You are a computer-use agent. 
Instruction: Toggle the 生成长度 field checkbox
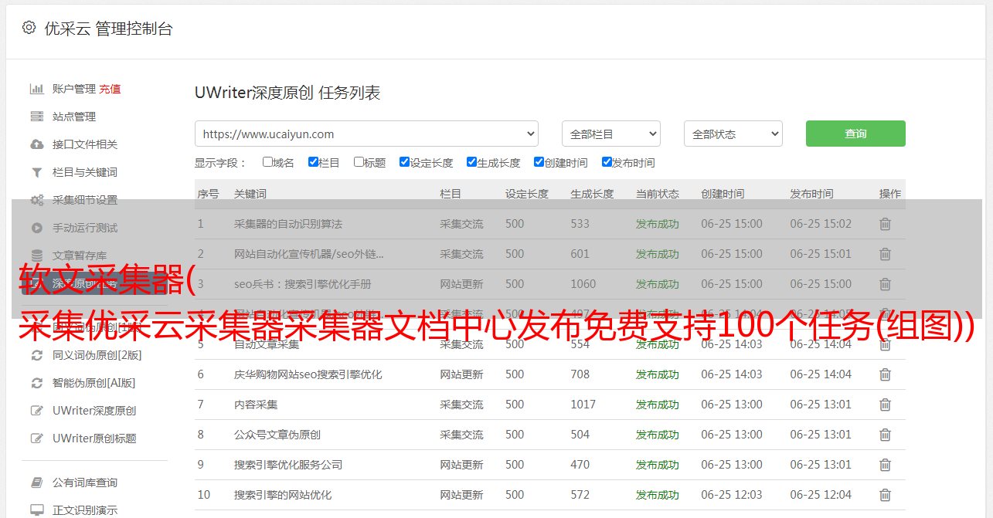point(471,162)
